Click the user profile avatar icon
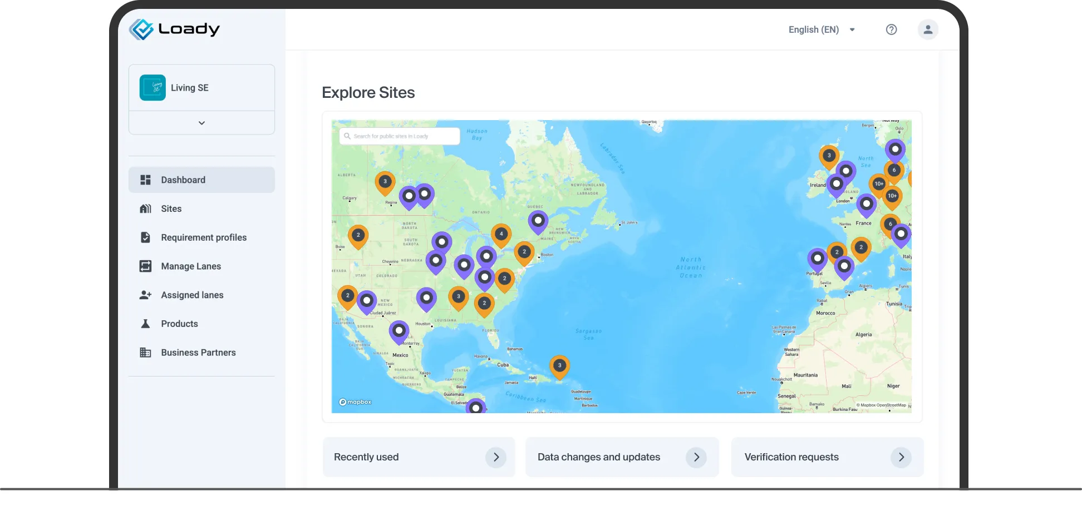 (928, 29)
